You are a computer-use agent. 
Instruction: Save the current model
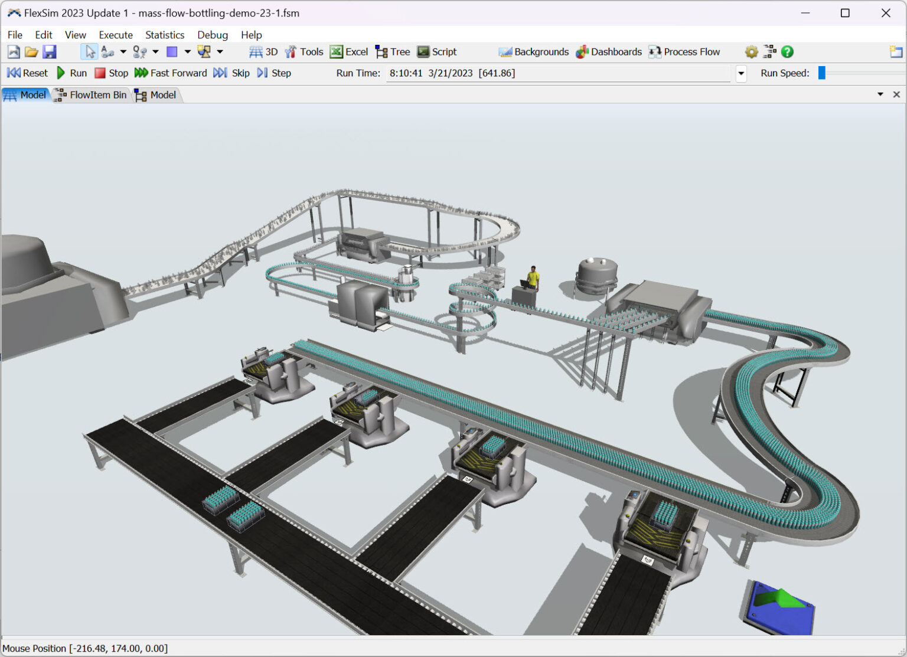tap(50, 51)
